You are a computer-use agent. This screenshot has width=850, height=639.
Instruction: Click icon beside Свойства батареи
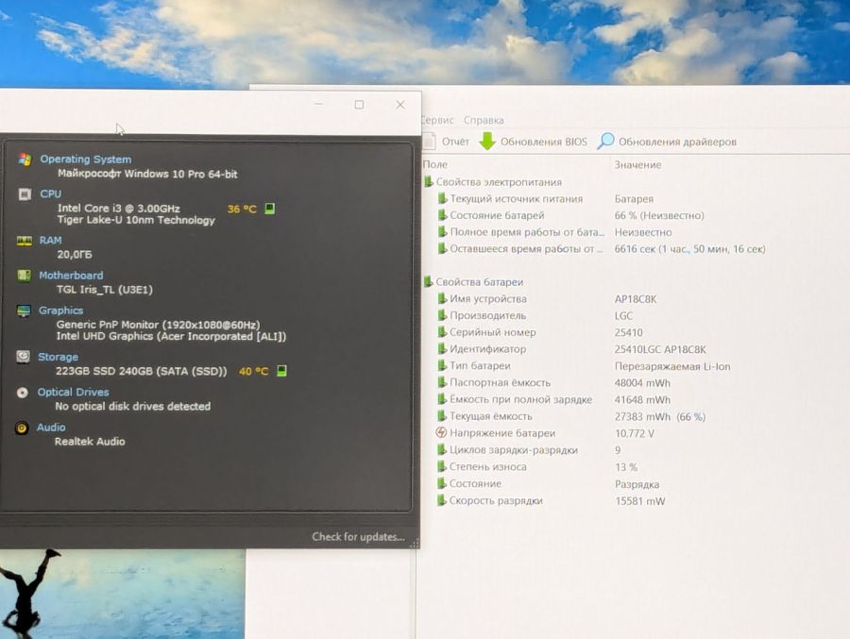428,281
